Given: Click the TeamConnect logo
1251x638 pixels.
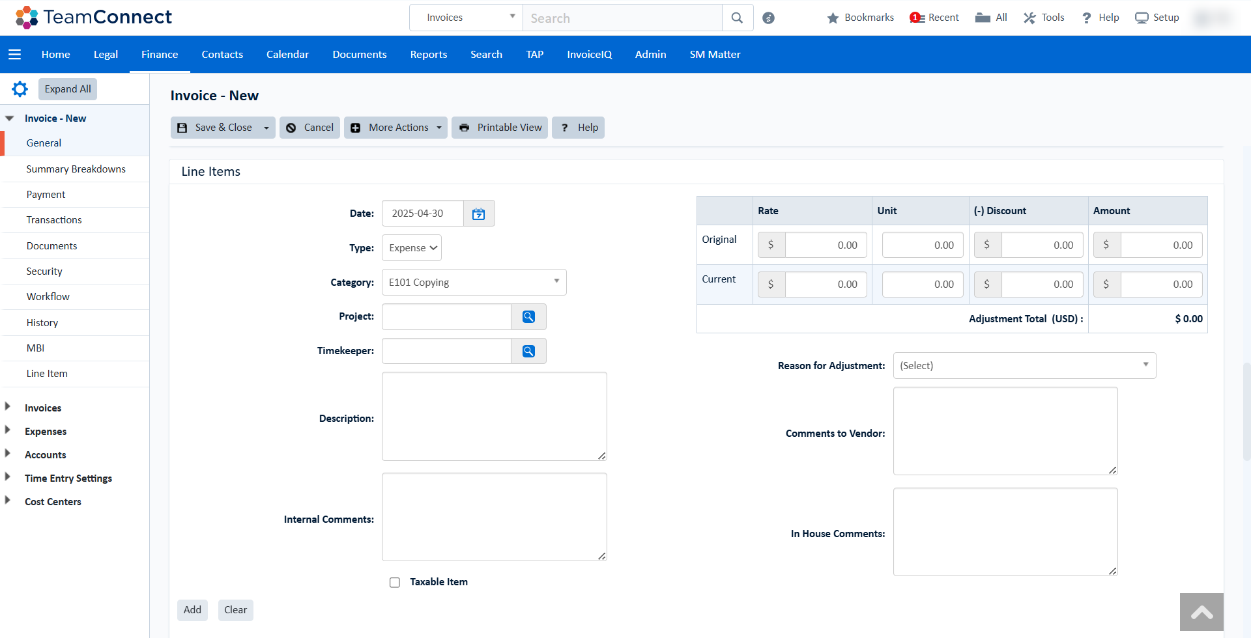Looking at the screenshot, I should tap(93, 18).
